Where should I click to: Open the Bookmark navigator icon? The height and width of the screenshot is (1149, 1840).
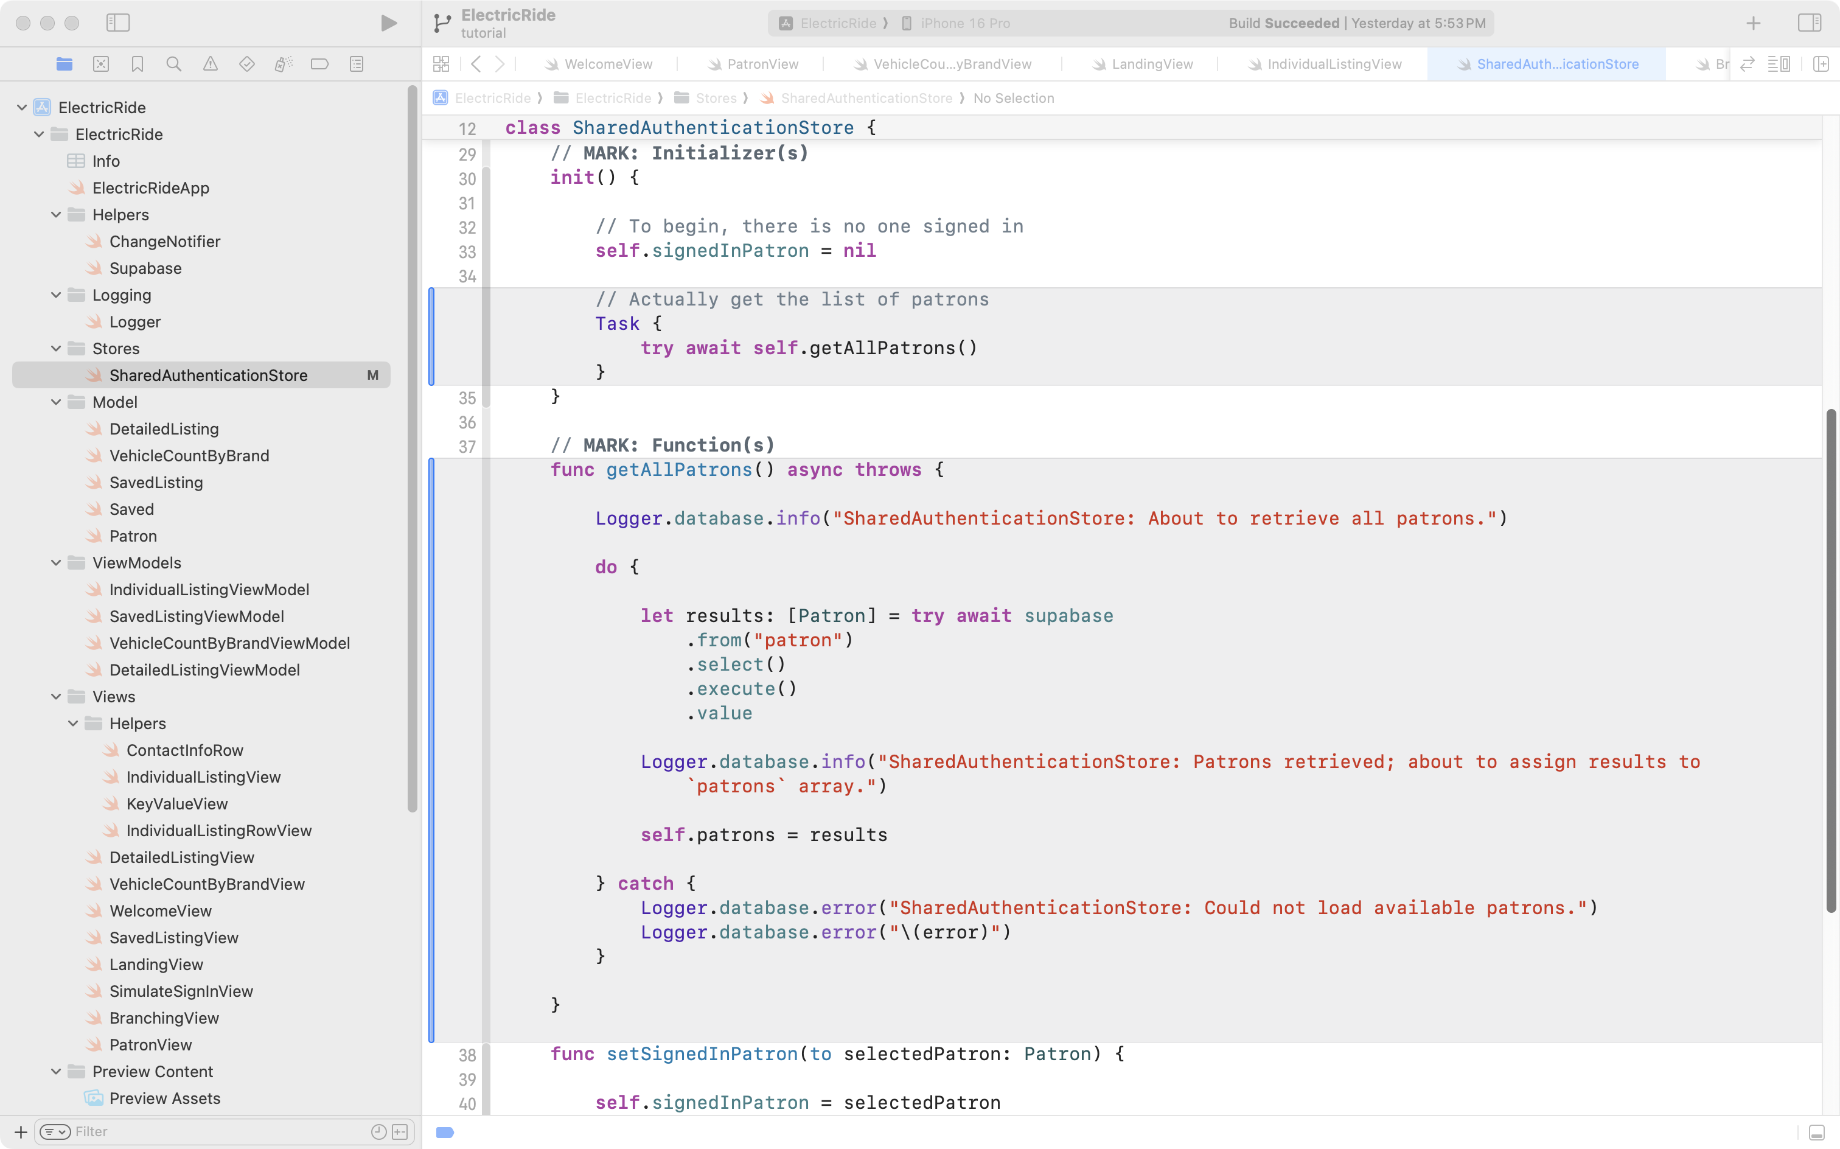click(x=138, y=64)
